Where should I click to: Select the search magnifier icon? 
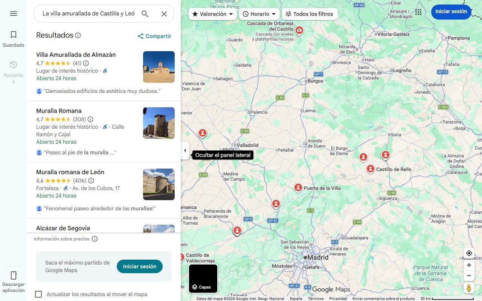tap(145, 14)
